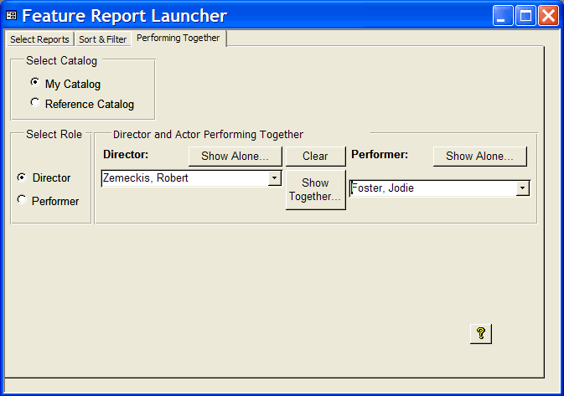The height and width of the screenshot is (396, 564).
Task: Open the Sort & Filter tab
Action: [x=102, y=39]
